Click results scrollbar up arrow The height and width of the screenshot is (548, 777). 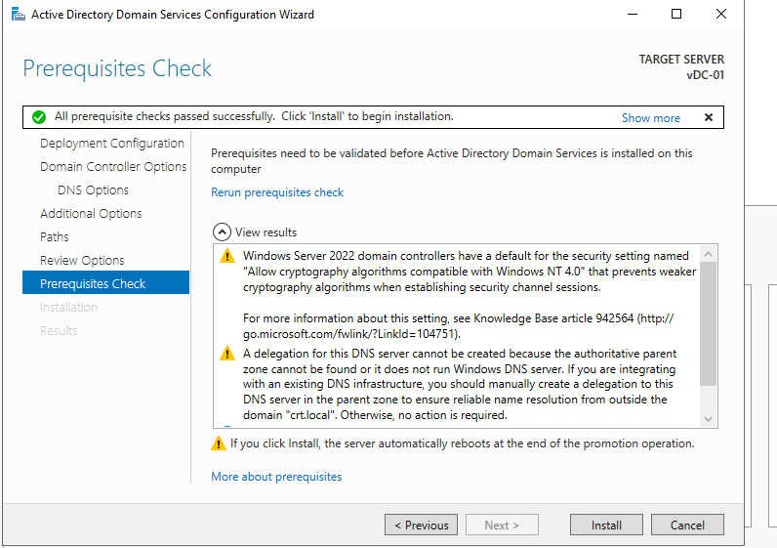coord(708,254)
